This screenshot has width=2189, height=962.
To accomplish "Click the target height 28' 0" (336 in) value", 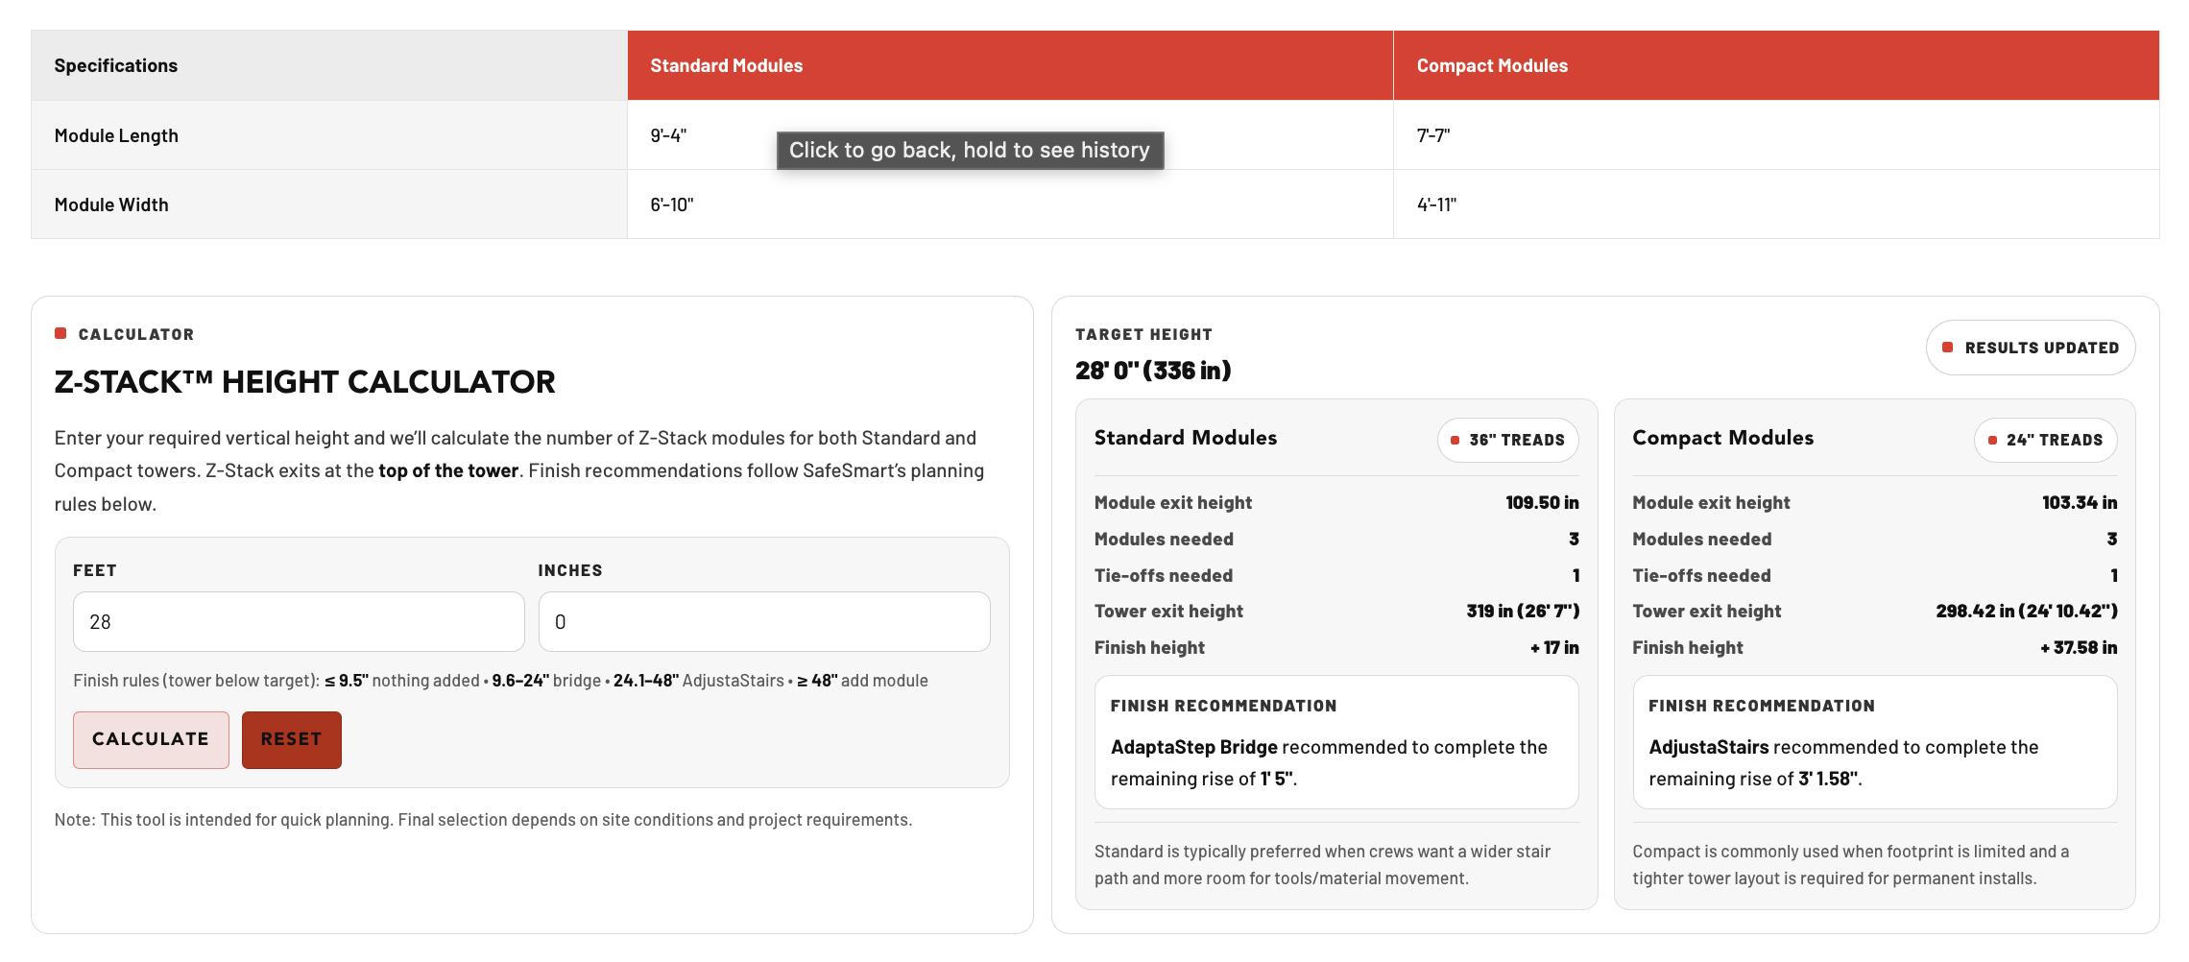I will [1153, 371].
